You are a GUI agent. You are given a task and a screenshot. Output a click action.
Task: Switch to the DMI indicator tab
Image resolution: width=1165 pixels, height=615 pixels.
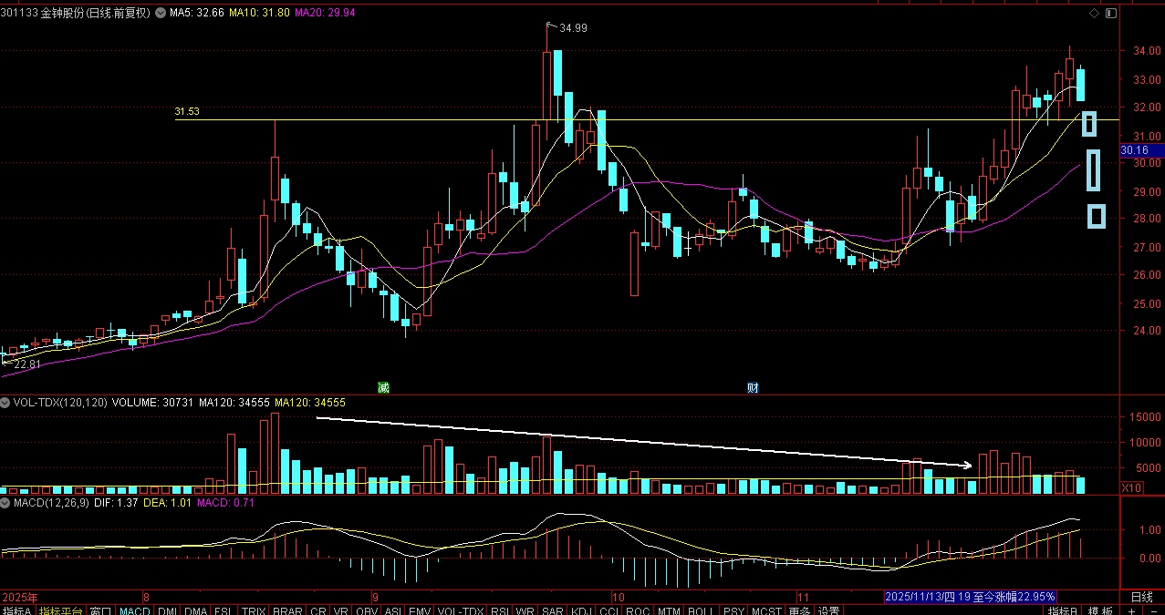click(x=168, y=611)
